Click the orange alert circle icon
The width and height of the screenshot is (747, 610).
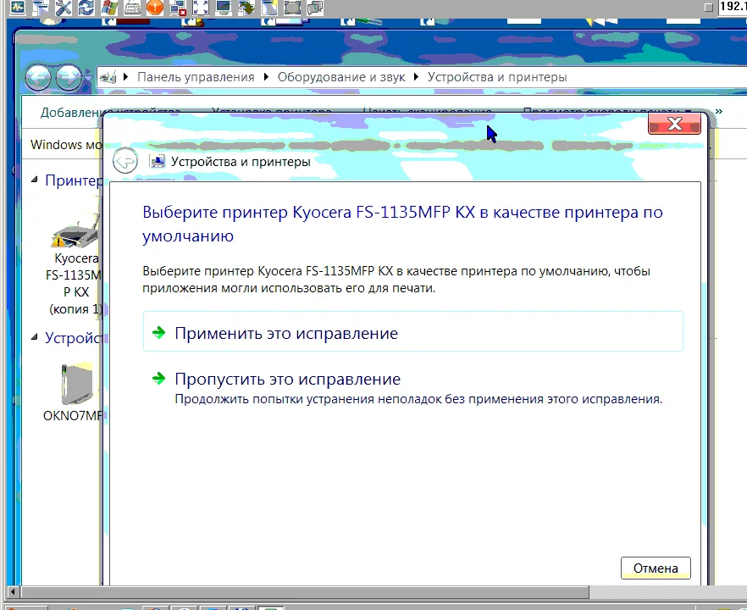pyautogui.click(x=155, y=8)
